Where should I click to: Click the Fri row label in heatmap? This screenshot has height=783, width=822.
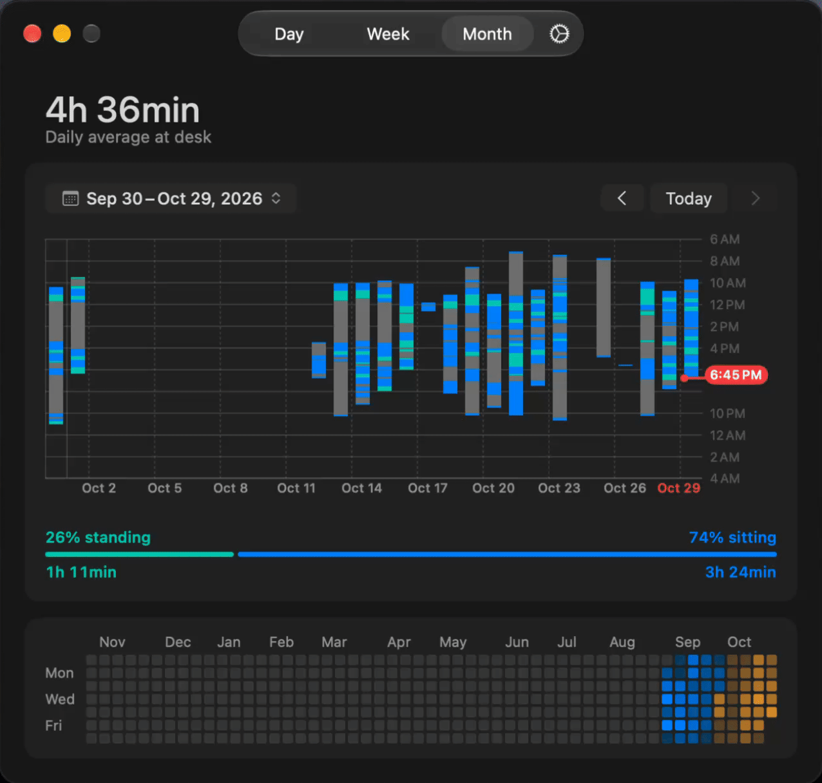pyautogui.click(x=53, y=726)
